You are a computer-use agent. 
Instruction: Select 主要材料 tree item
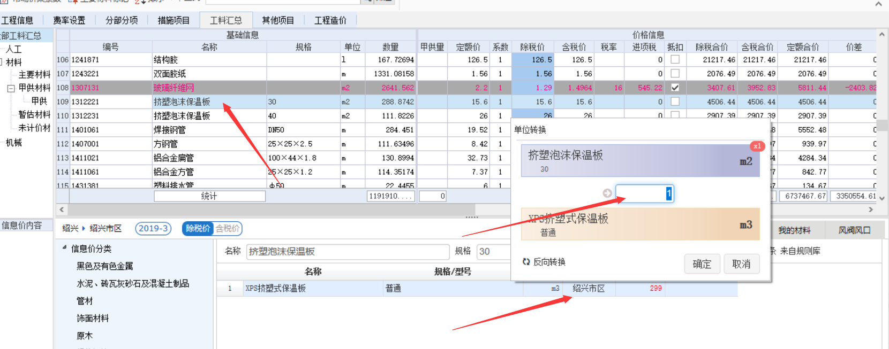pos(34,74)
